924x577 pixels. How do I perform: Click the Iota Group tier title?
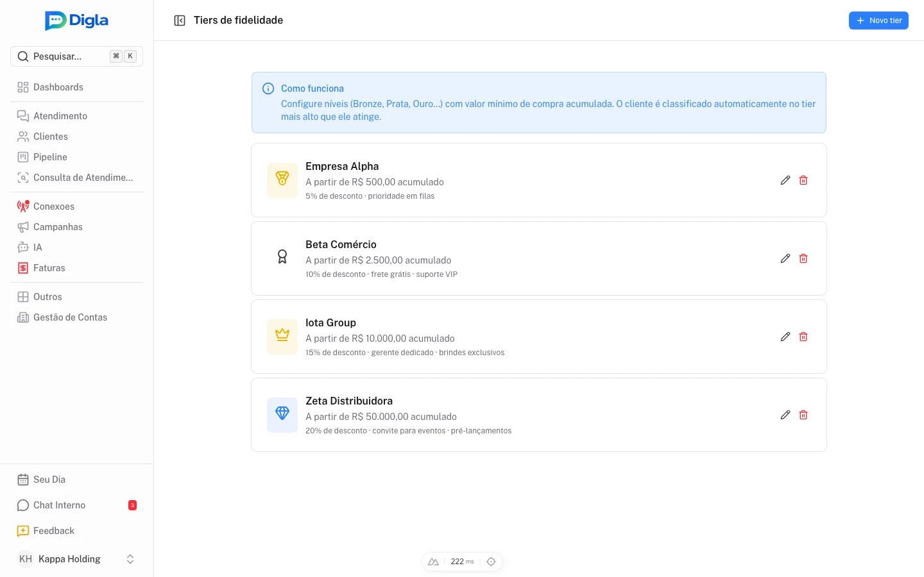(330, 322)
